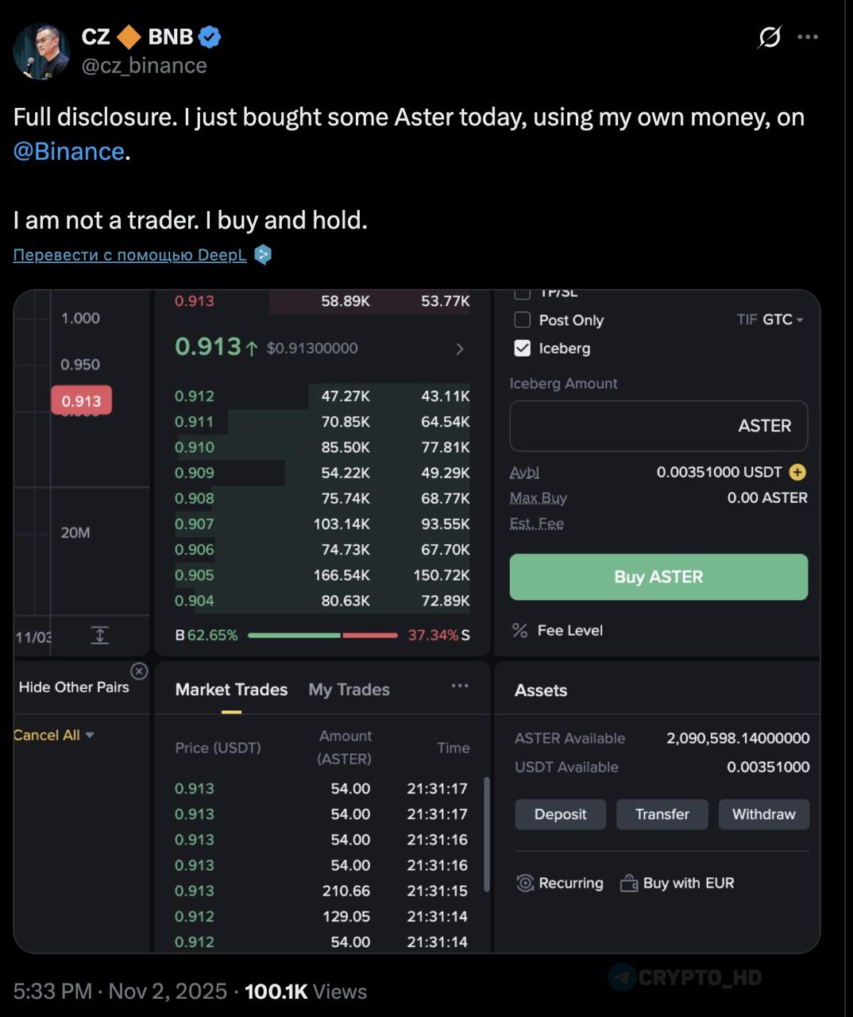Viewport: 853px width, 1017px height.
Task: Open the tweet's three-dot more menu
Action: [808, 37]
